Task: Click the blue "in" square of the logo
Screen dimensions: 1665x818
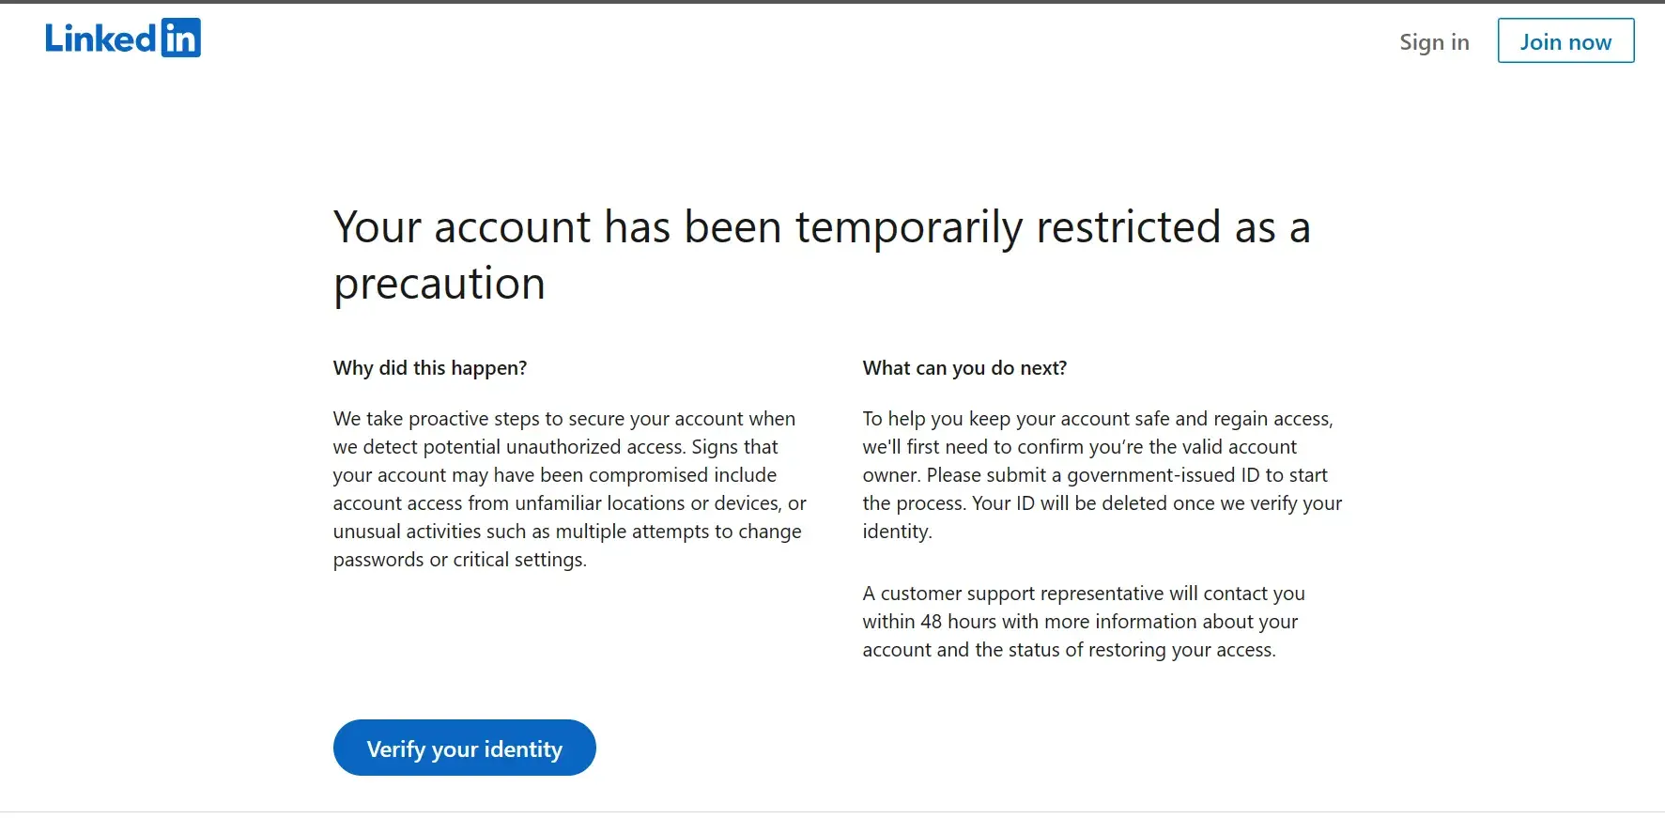Action: tap(180, 39)
